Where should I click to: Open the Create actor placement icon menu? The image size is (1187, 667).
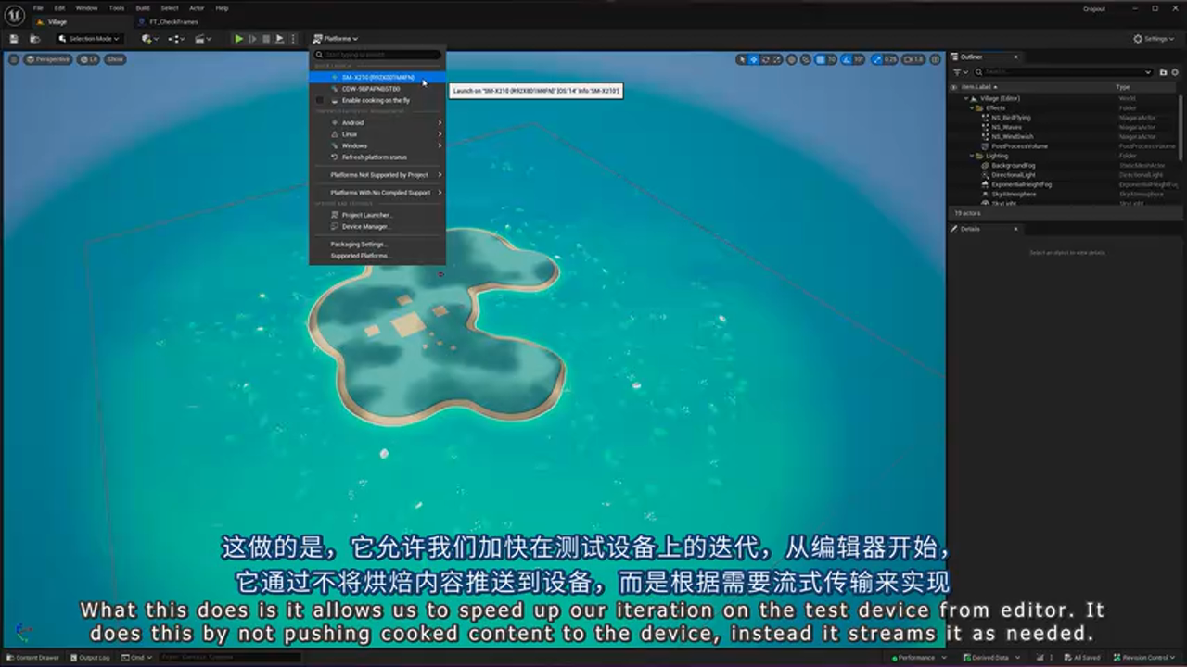tap(148, 38)
